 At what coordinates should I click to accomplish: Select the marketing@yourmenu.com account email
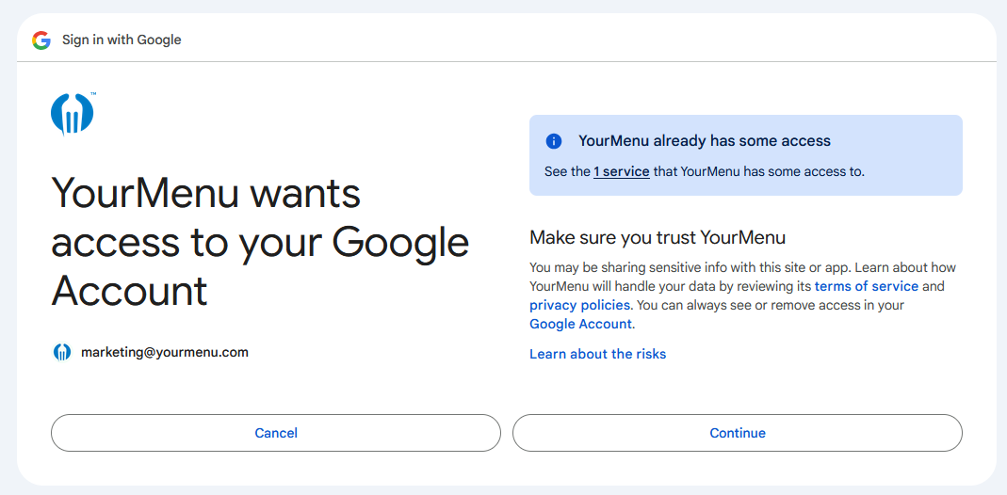[x=165, y=352]
